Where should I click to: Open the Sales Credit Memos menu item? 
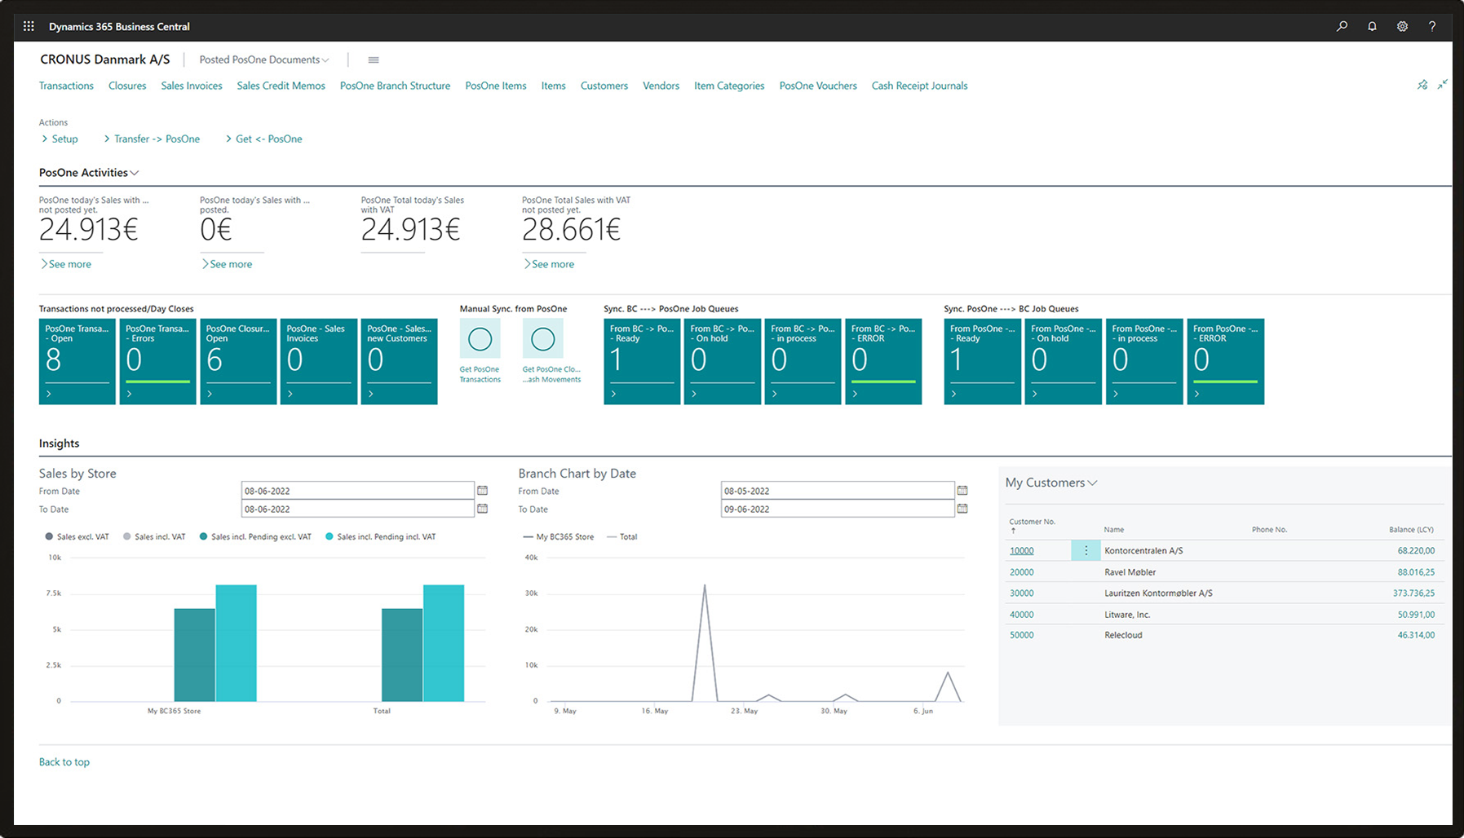[281, 86]
